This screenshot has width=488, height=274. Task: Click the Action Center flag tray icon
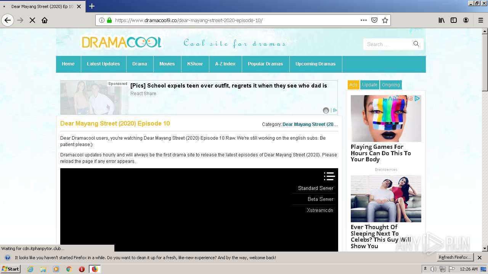click(x=452, y=269)
